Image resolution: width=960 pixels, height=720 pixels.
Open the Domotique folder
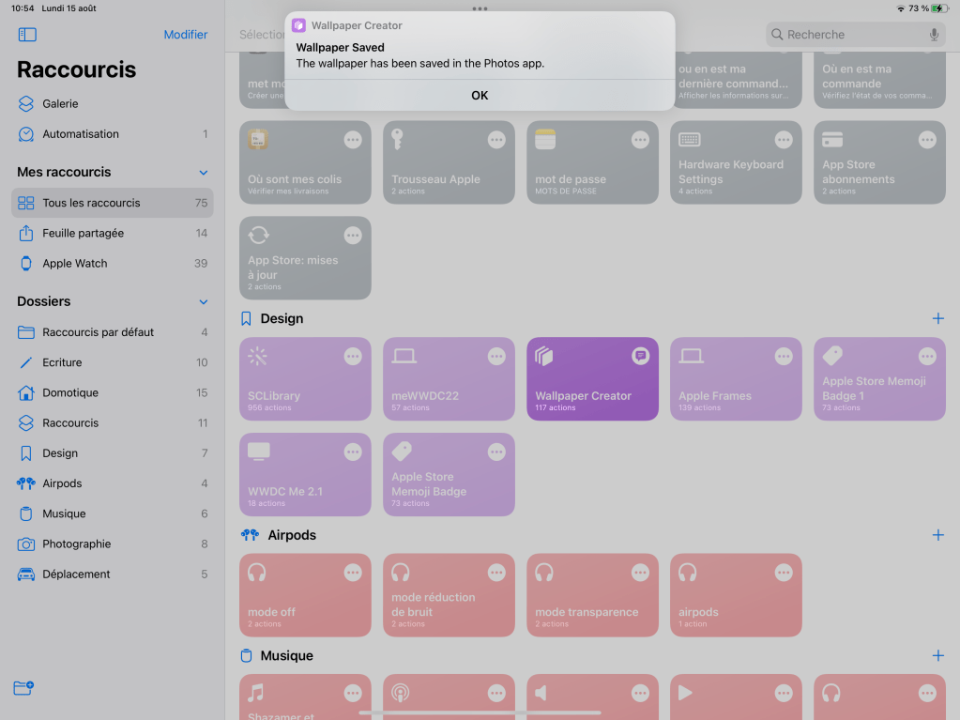click(x=70, y=393)
